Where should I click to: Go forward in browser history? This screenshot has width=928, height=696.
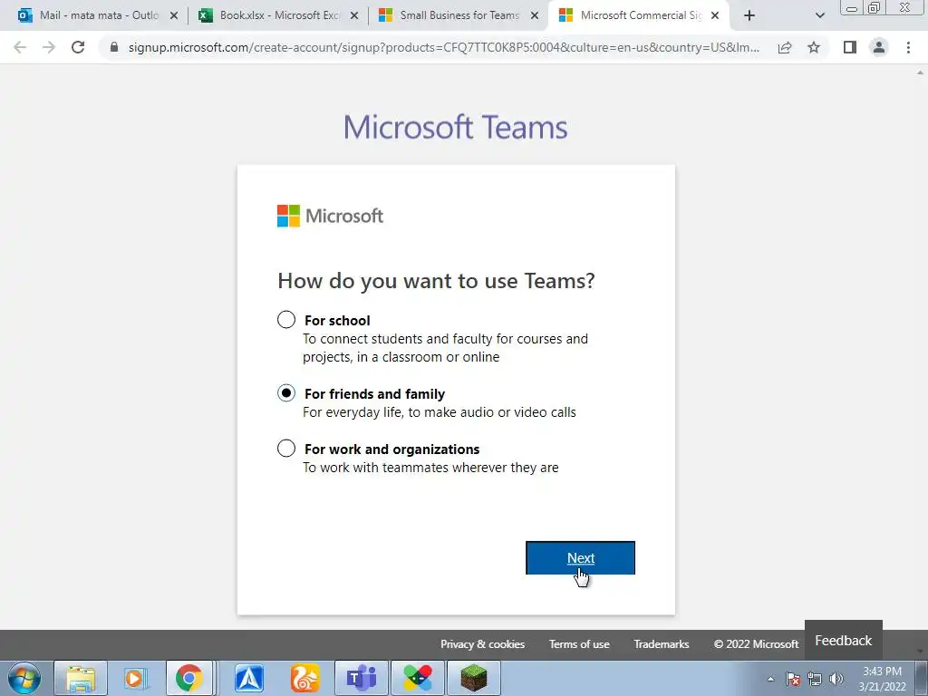[x=49, y=47]
